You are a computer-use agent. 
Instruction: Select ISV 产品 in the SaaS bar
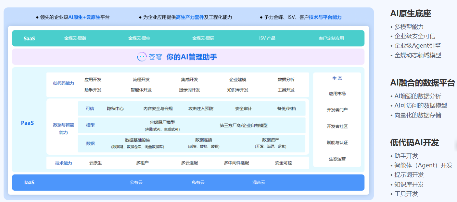267,38
